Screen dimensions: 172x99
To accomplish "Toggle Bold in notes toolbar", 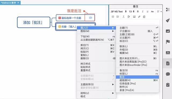I will coord(138,11).
